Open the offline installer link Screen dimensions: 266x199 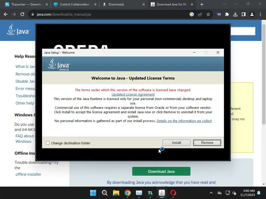click(28, 174)
